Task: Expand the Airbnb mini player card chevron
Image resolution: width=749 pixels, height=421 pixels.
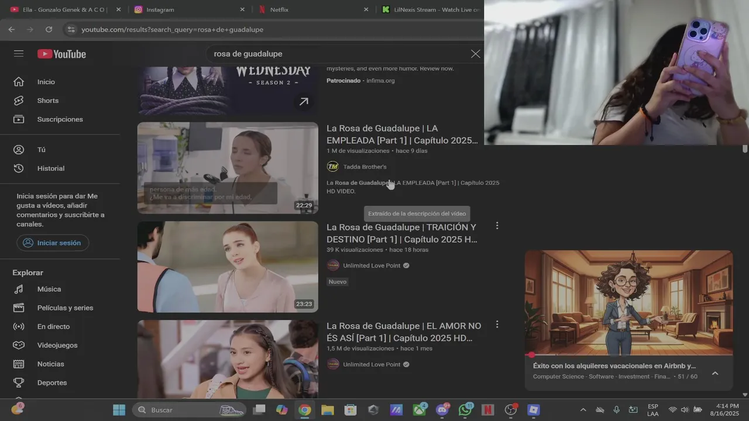Action: point(715,373)
